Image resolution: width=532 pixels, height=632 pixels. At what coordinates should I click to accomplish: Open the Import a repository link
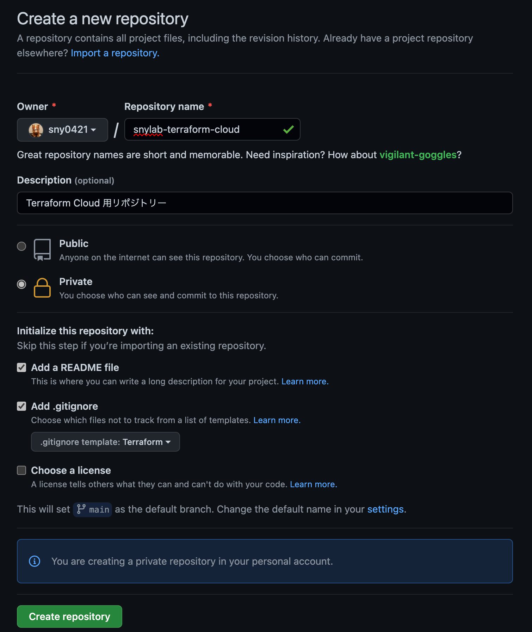point(115,53)
